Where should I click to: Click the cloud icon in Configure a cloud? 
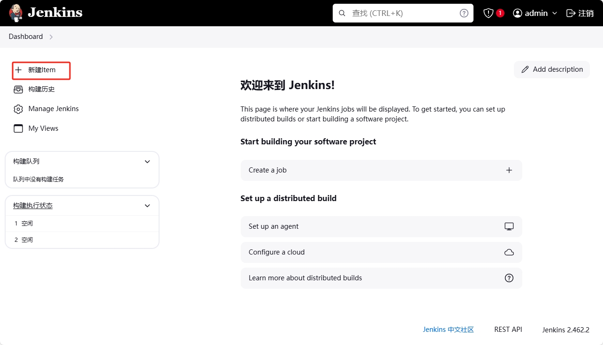[x=509, y=252]
